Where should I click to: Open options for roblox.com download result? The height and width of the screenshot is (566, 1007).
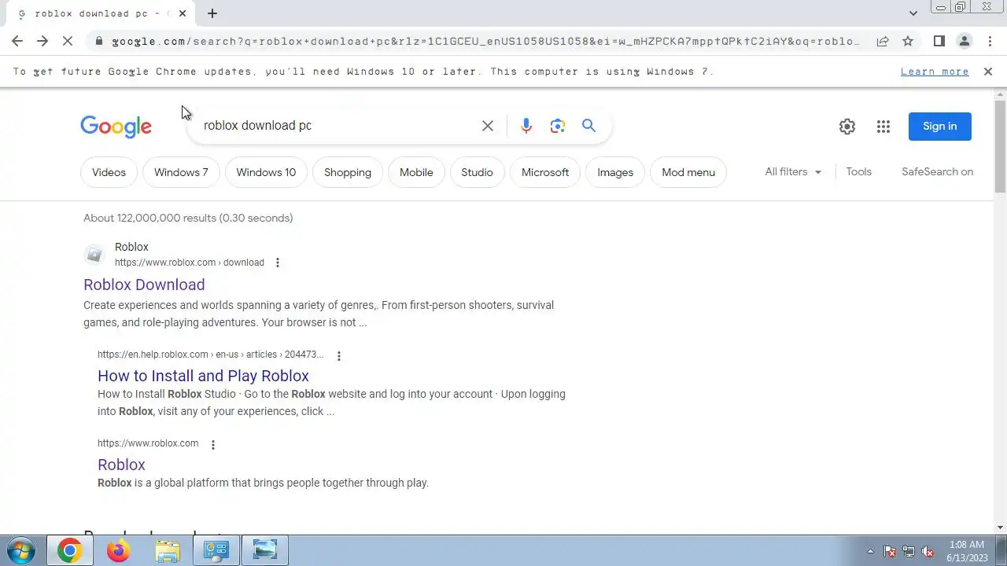click(277, 263)
